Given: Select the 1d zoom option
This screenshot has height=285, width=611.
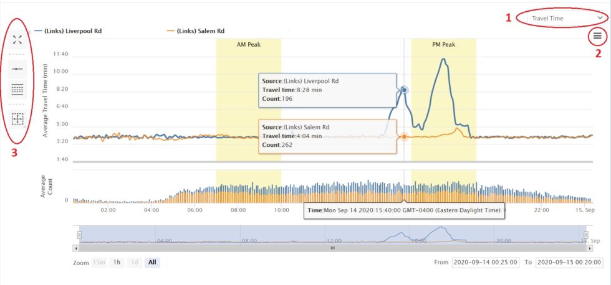Looking at the screenshot, I should (135, 263).
